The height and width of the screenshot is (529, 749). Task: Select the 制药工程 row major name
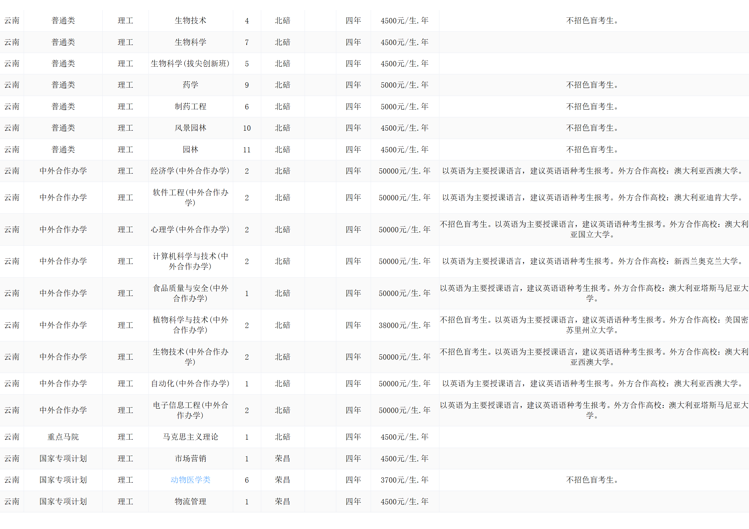(191, 107)
